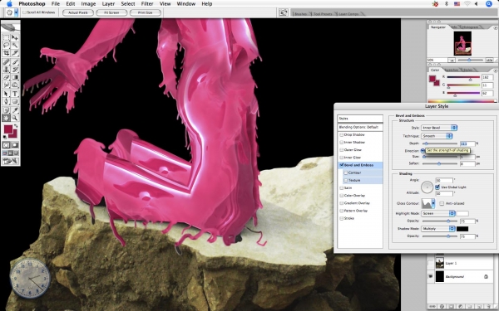499x311 pixels.
Task: Select the Crop tool
Action: [x=6, y=53]
